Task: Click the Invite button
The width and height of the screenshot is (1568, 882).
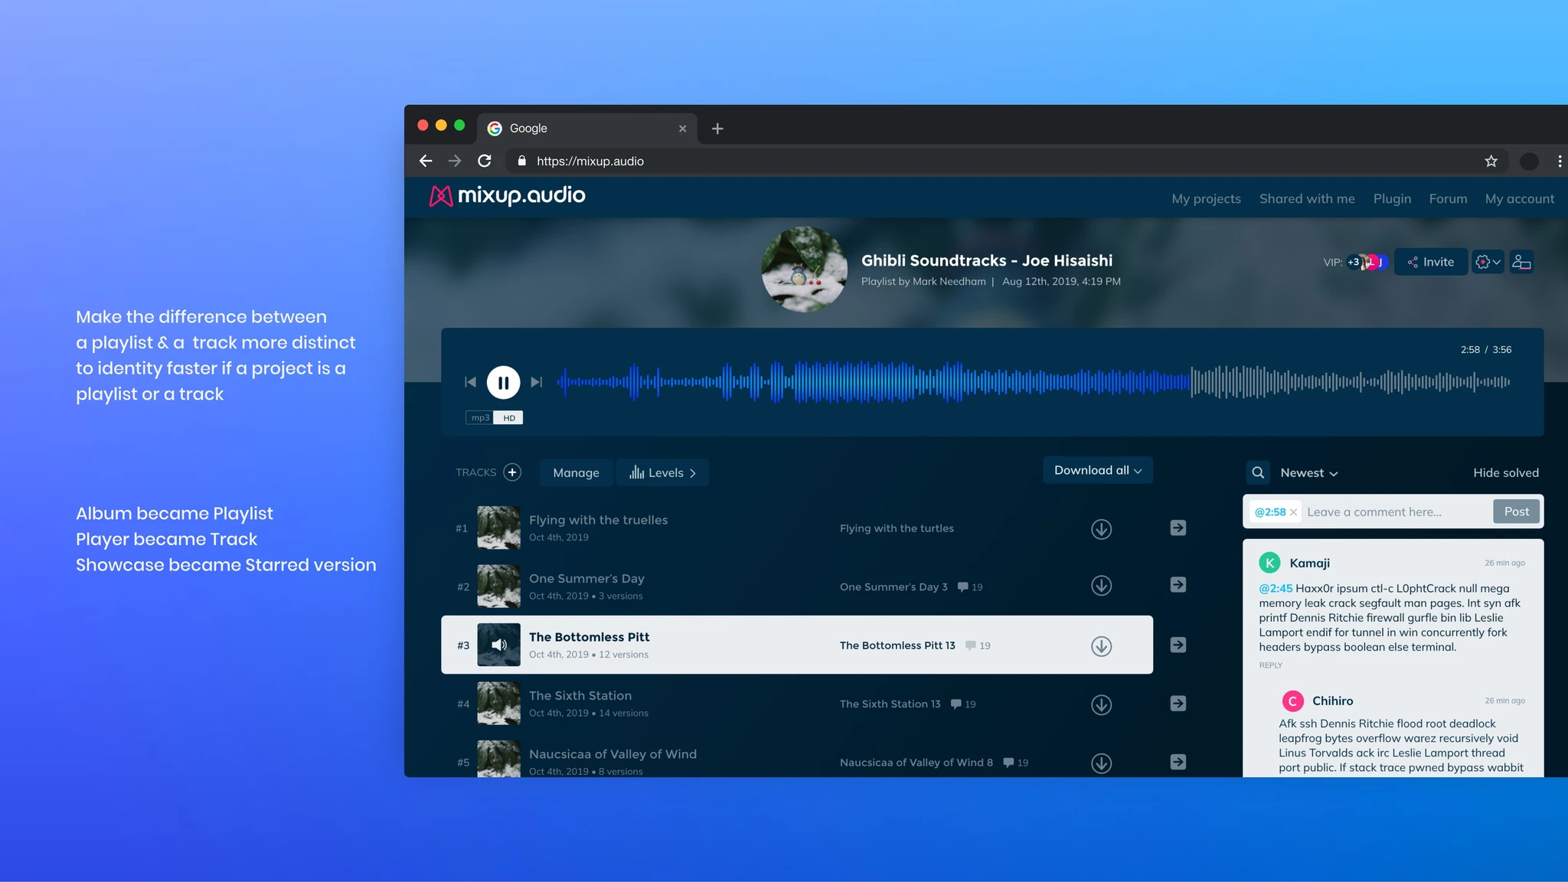Action: (x=1430, y=262)
